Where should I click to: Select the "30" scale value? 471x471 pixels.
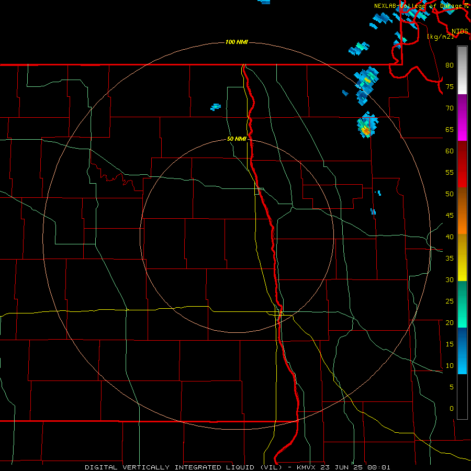click(450, 279)
